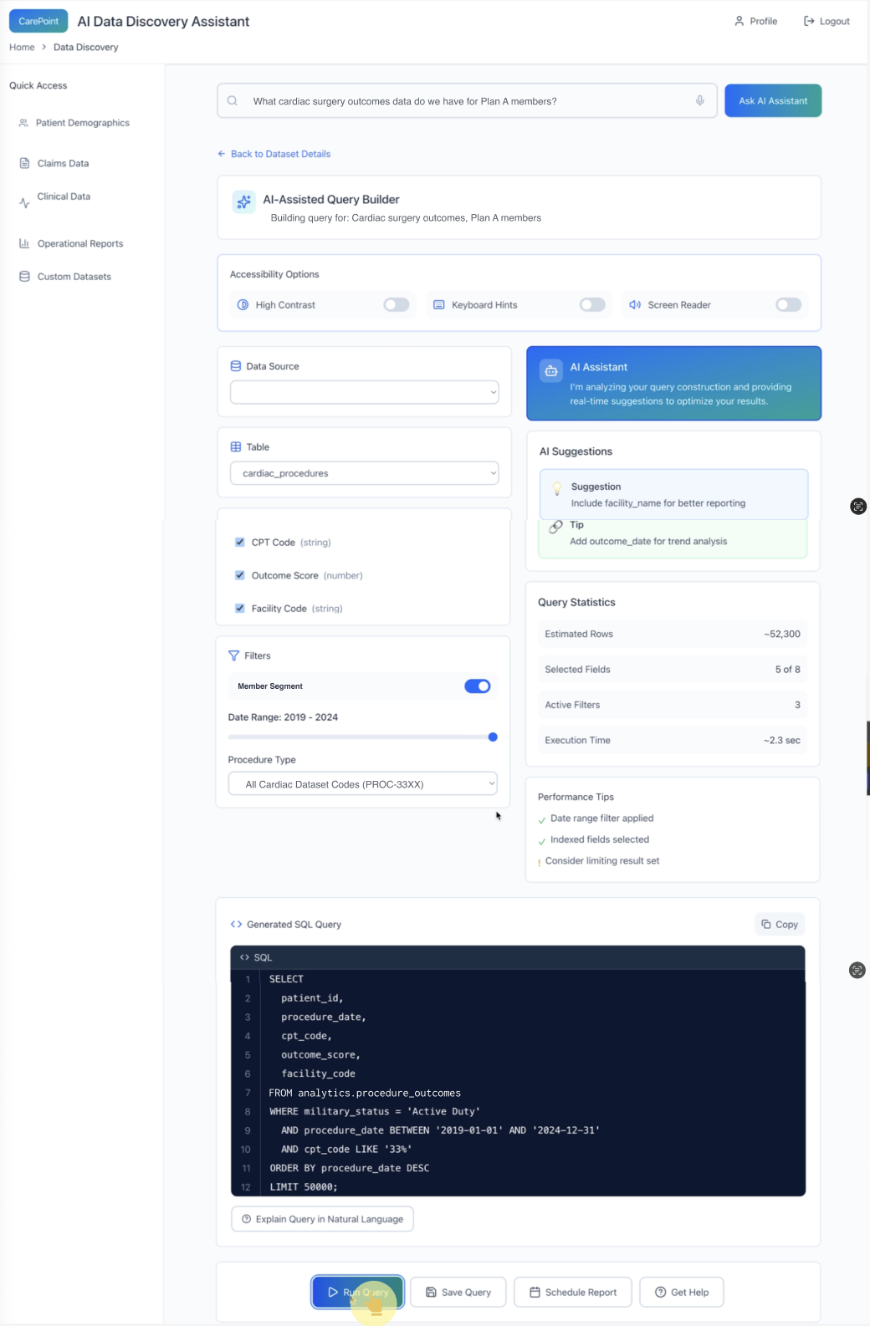Click the CarePoint logo badge

click(38, 21)
